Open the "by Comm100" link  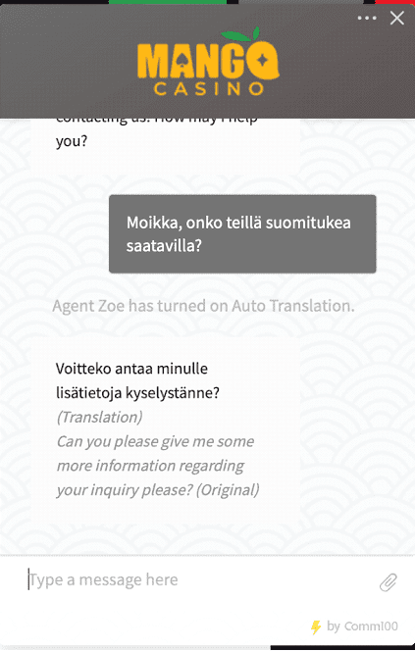[362, 626]
